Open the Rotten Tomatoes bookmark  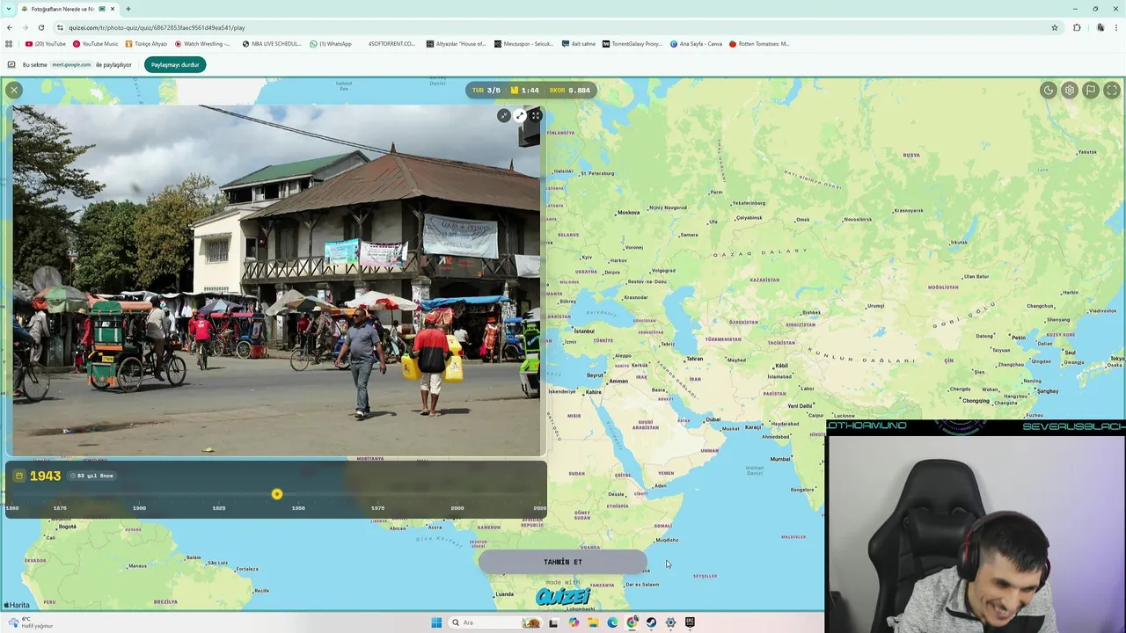759,43
